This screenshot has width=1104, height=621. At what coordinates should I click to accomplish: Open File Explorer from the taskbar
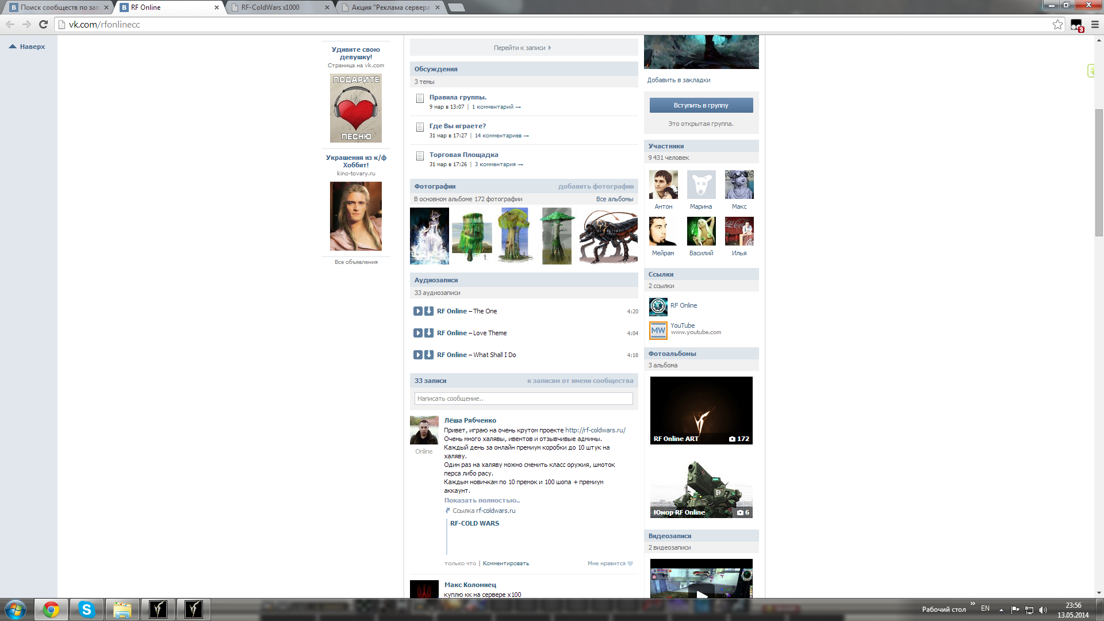pyautogui.click(x=122, y=609)
